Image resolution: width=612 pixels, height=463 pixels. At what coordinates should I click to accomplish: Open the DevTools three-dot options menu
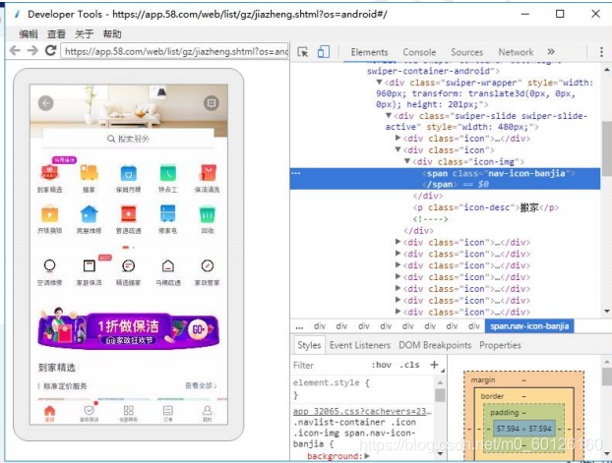click(x=600, y=52)
